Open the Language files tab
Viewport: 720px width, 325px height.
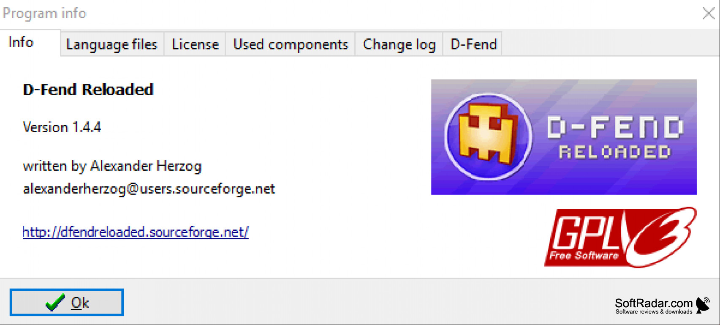click(x=112, y=44)
